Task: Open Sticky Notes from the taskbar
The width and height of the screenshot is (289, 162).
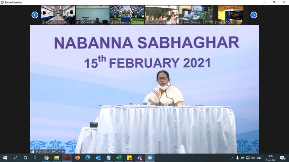Action: click(129, 158)
